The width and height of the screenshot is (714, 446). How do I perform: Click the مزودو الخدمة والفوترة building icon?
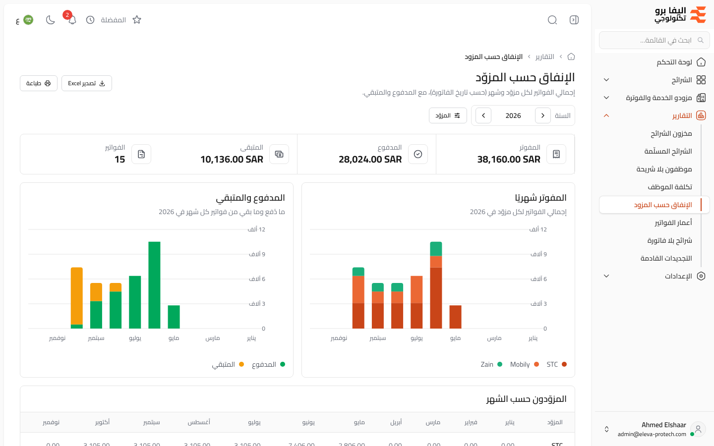701,98
